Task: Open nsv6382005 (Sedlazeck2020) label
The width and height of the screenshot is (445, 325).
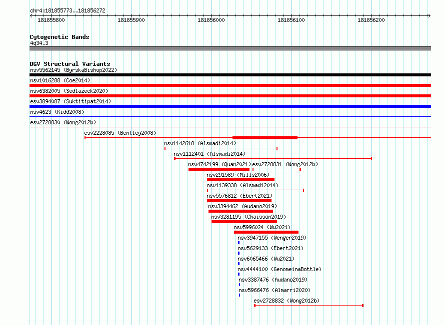Action: click(x=69, y=91)
